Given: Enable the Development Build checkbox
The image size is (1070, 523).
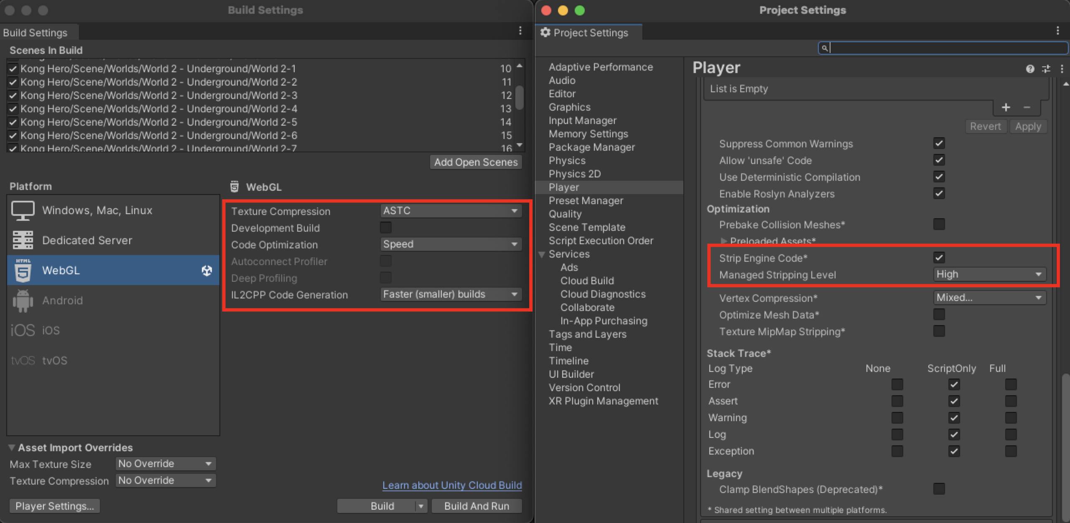Looking at the screenshot, I should 385,227.
